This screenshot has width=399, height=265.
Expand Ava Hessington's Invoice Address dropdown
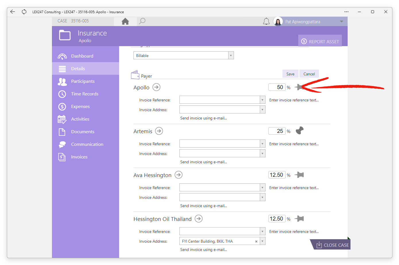pyautogui.click(x=262, y=197)
